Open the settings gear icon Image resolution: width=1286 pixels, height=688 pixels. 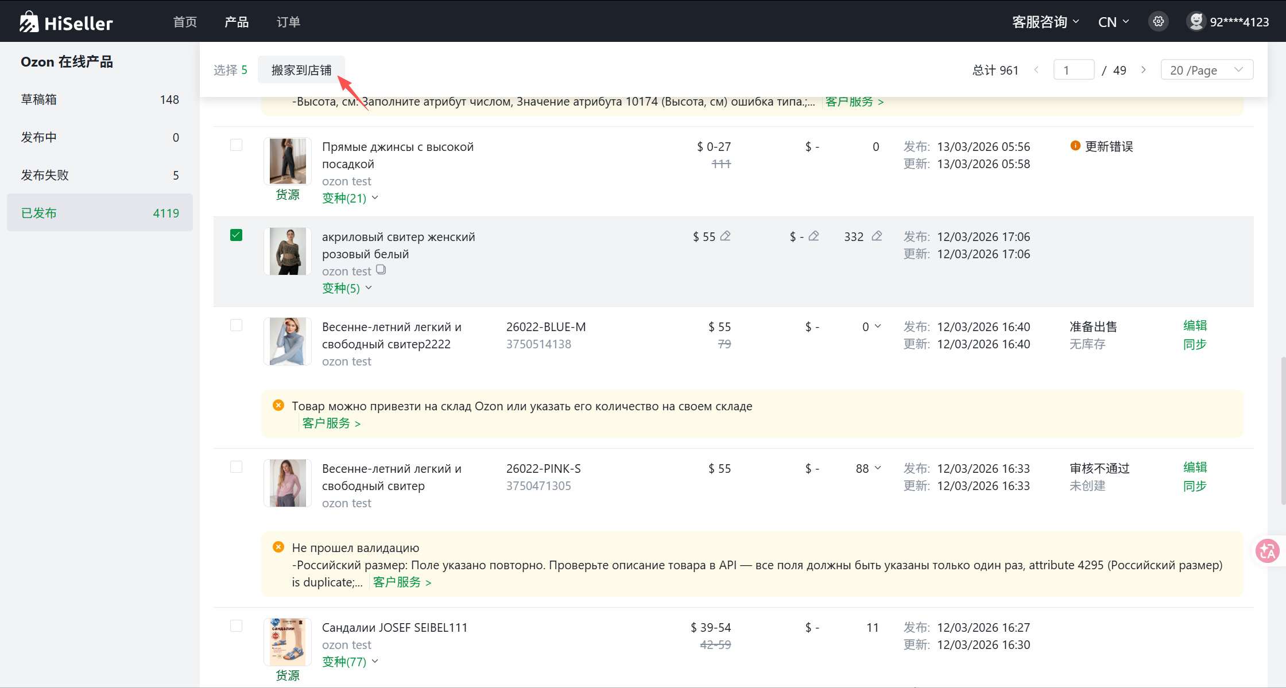(x=1159, y=22)
